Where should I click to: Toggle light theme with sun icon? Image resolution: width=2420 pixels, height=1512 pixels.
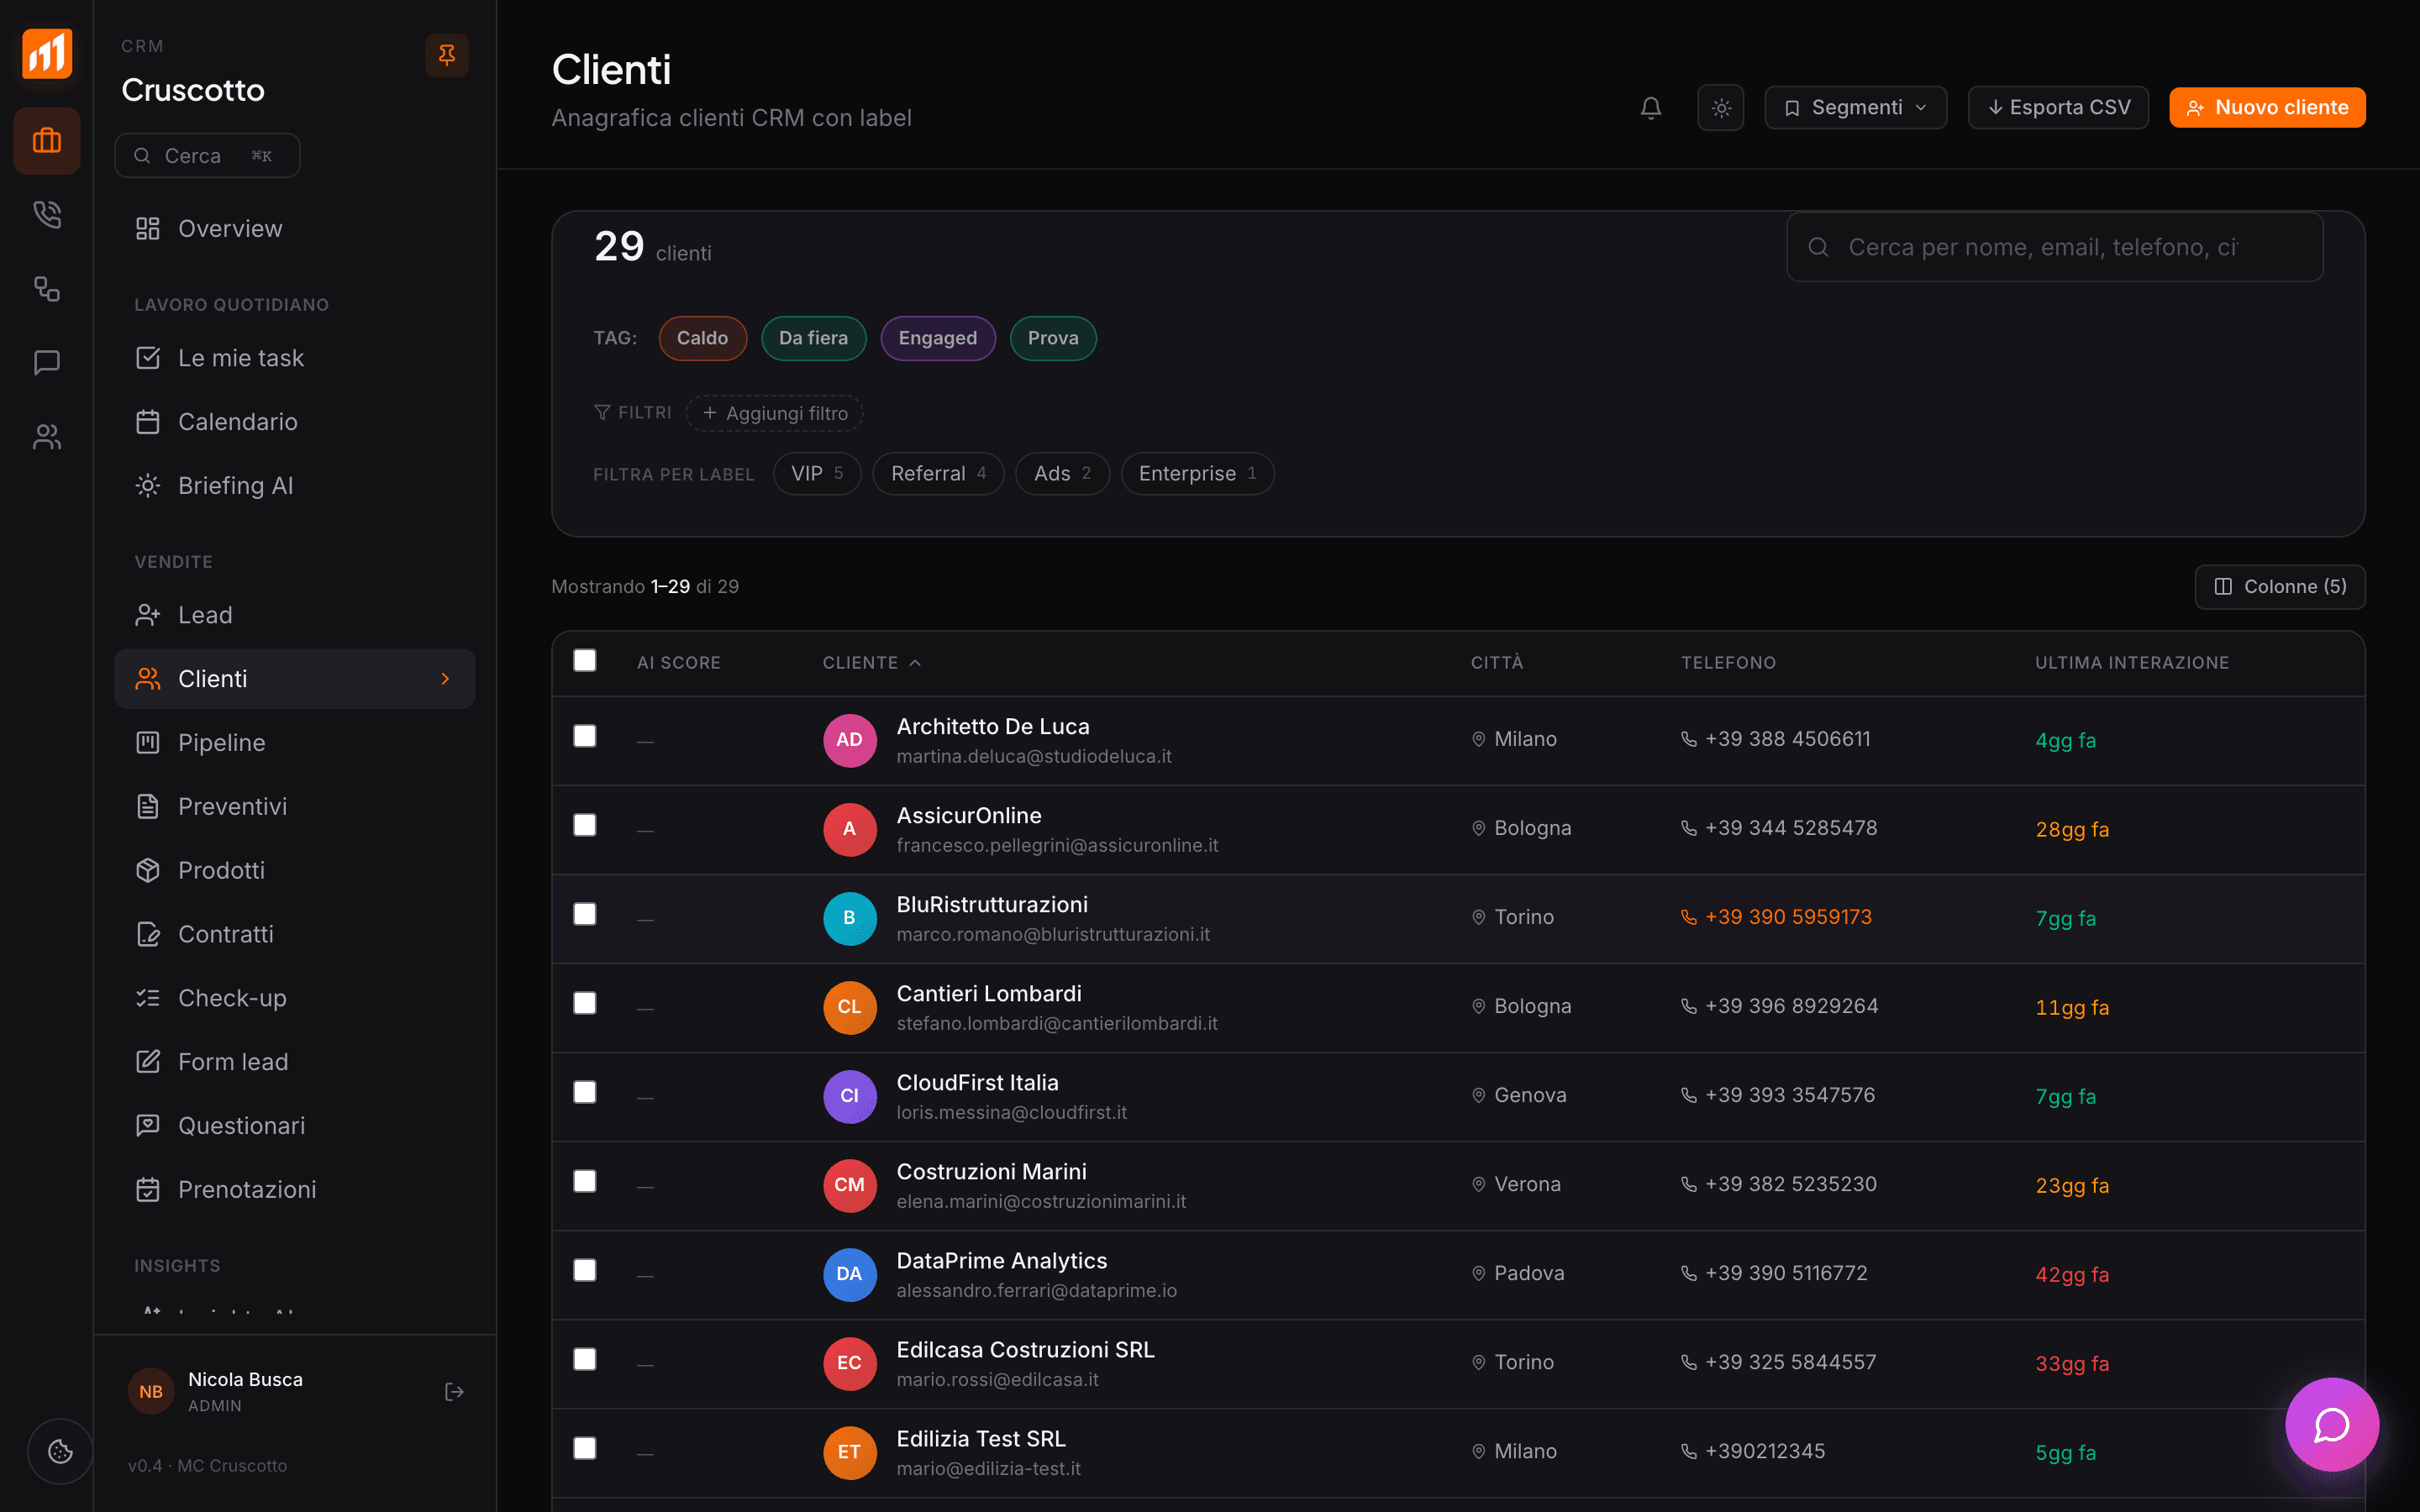[1721, 108]
